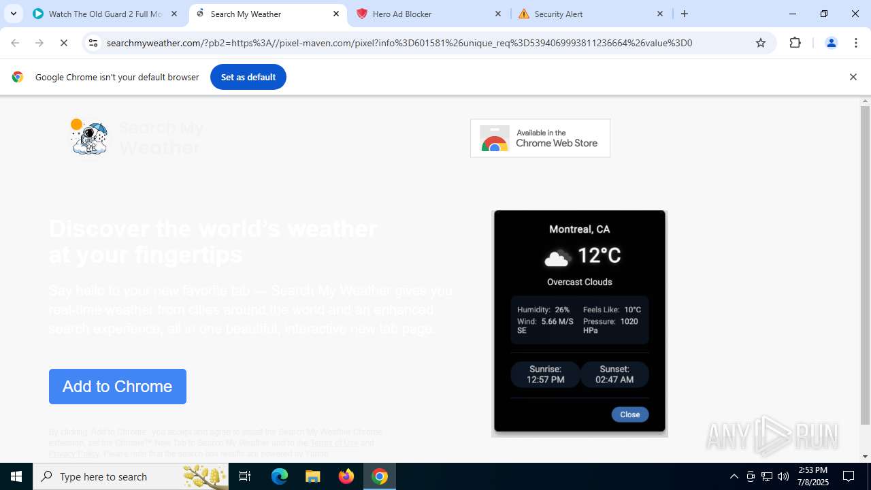Open the Terms of Use link
This screenshot has width=871, height=490.
(334, 443)
